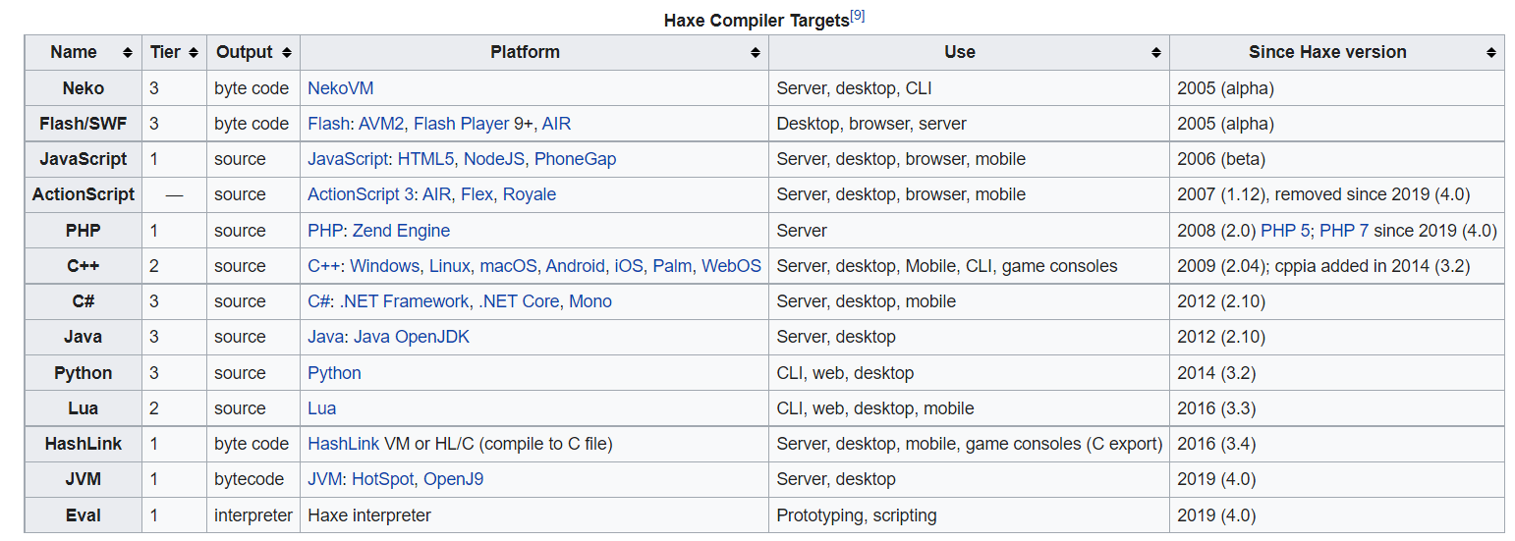1515x541 pixels.
Task: Click the Neko row name cell
Action: [84, 88]
